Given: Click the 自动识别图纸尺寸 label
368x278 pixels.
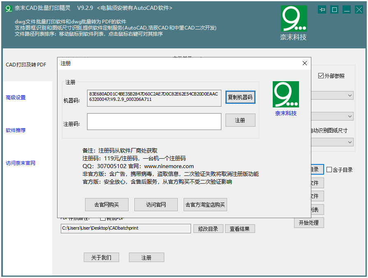Looking at the screenshot, I should coord(329,130).
